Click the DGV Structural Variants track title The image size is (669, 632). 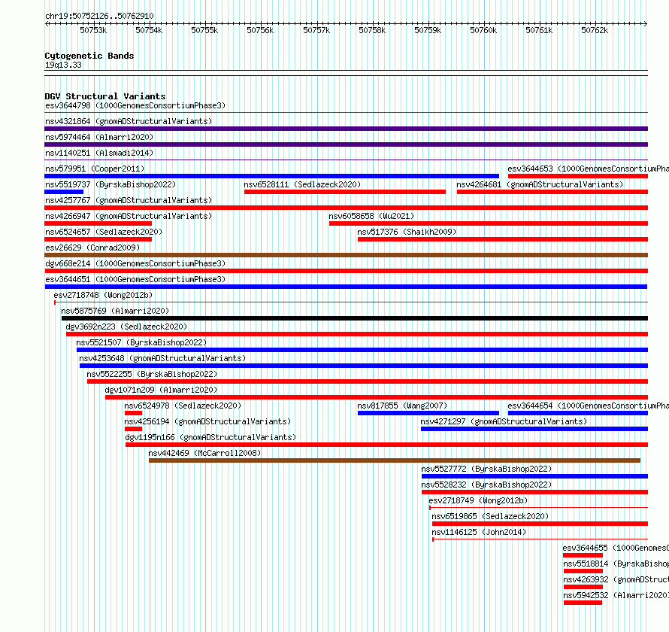(105, 96)
